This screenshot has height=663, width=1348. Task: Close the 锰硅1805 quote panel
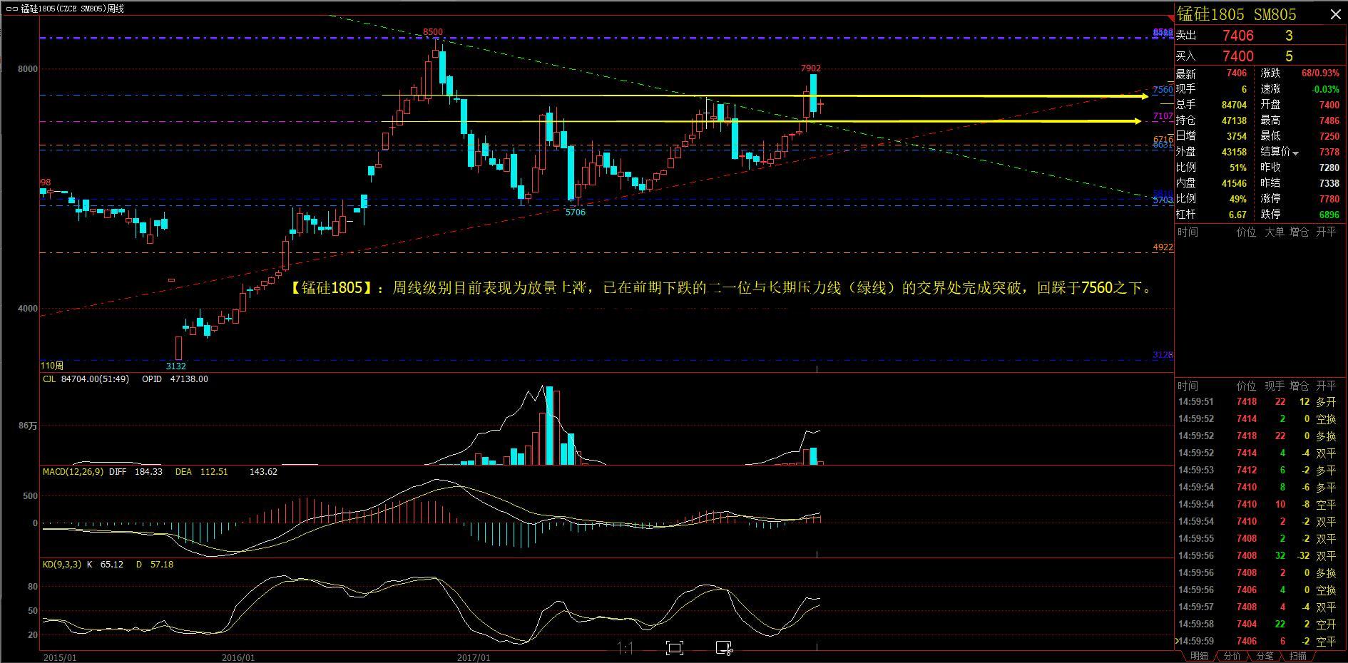pyautogui.click(x=1335, y=15)
